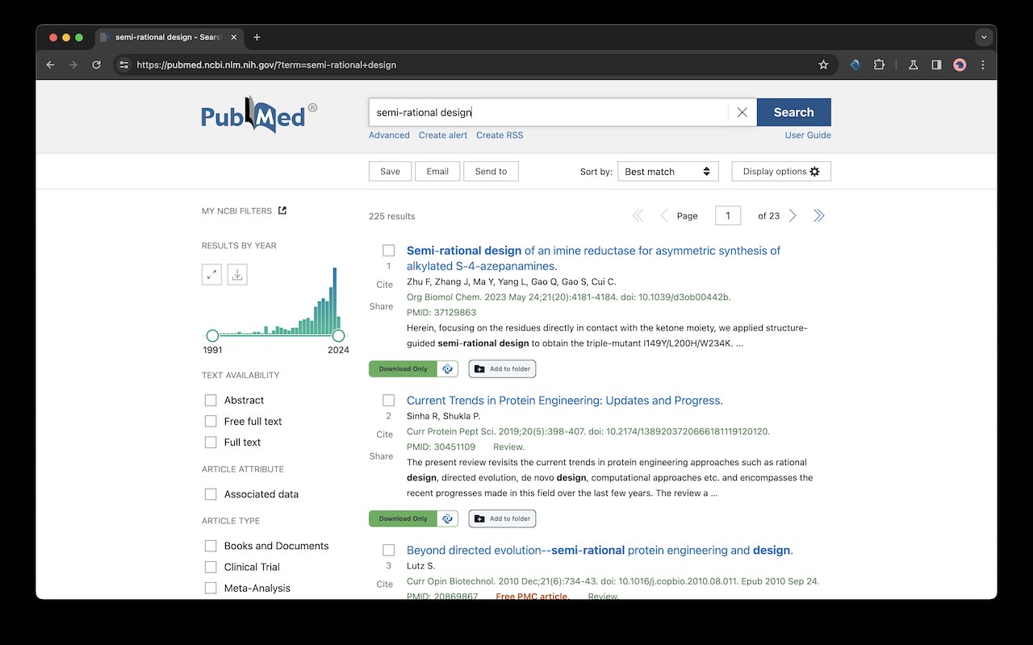Image resolution: width=1033 pixels, height=645 pixels.
Task: Click the 2024 year slider handle
Action: (x=338, y=335)
